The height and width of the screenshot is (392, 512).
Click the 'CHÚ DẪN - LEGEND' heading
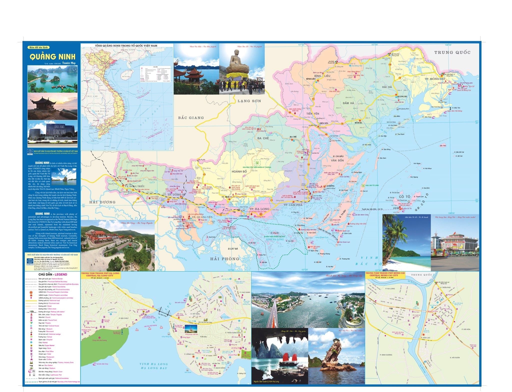click(x=53, y=274)
